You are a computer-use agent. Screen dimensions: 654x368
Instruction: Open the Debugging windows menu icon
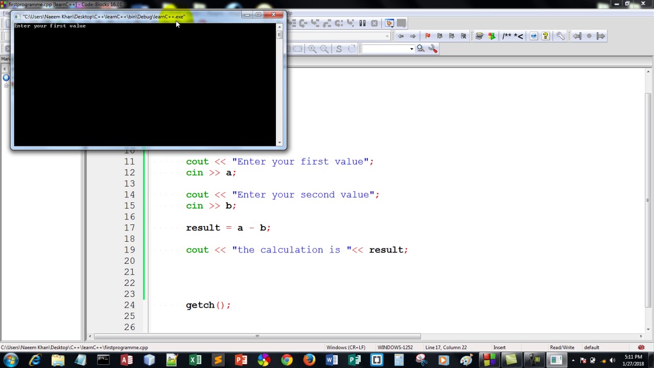[x=389, y=23]
